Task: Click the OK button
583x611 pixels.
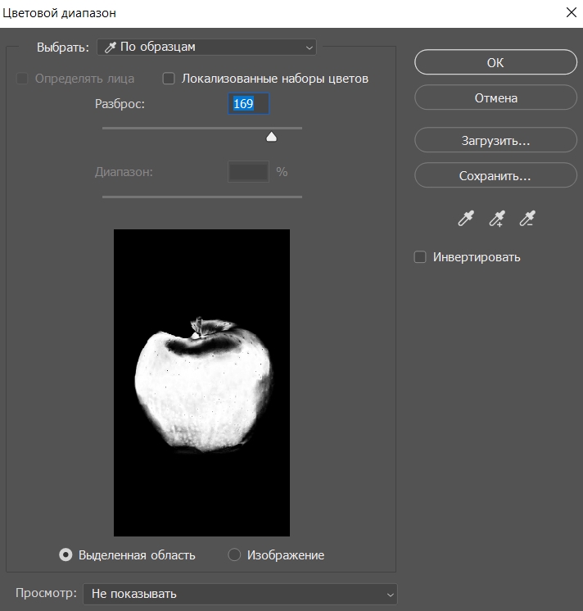Action: click(x=495, y=62)
